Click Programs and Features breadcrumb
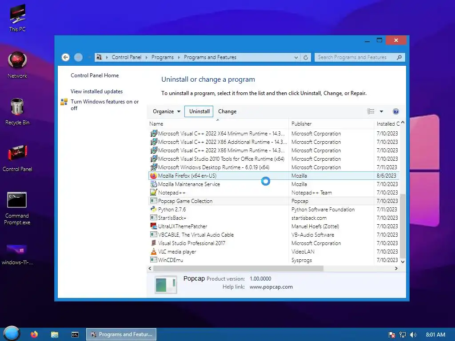455x341 pixels. tap(210, 57)
